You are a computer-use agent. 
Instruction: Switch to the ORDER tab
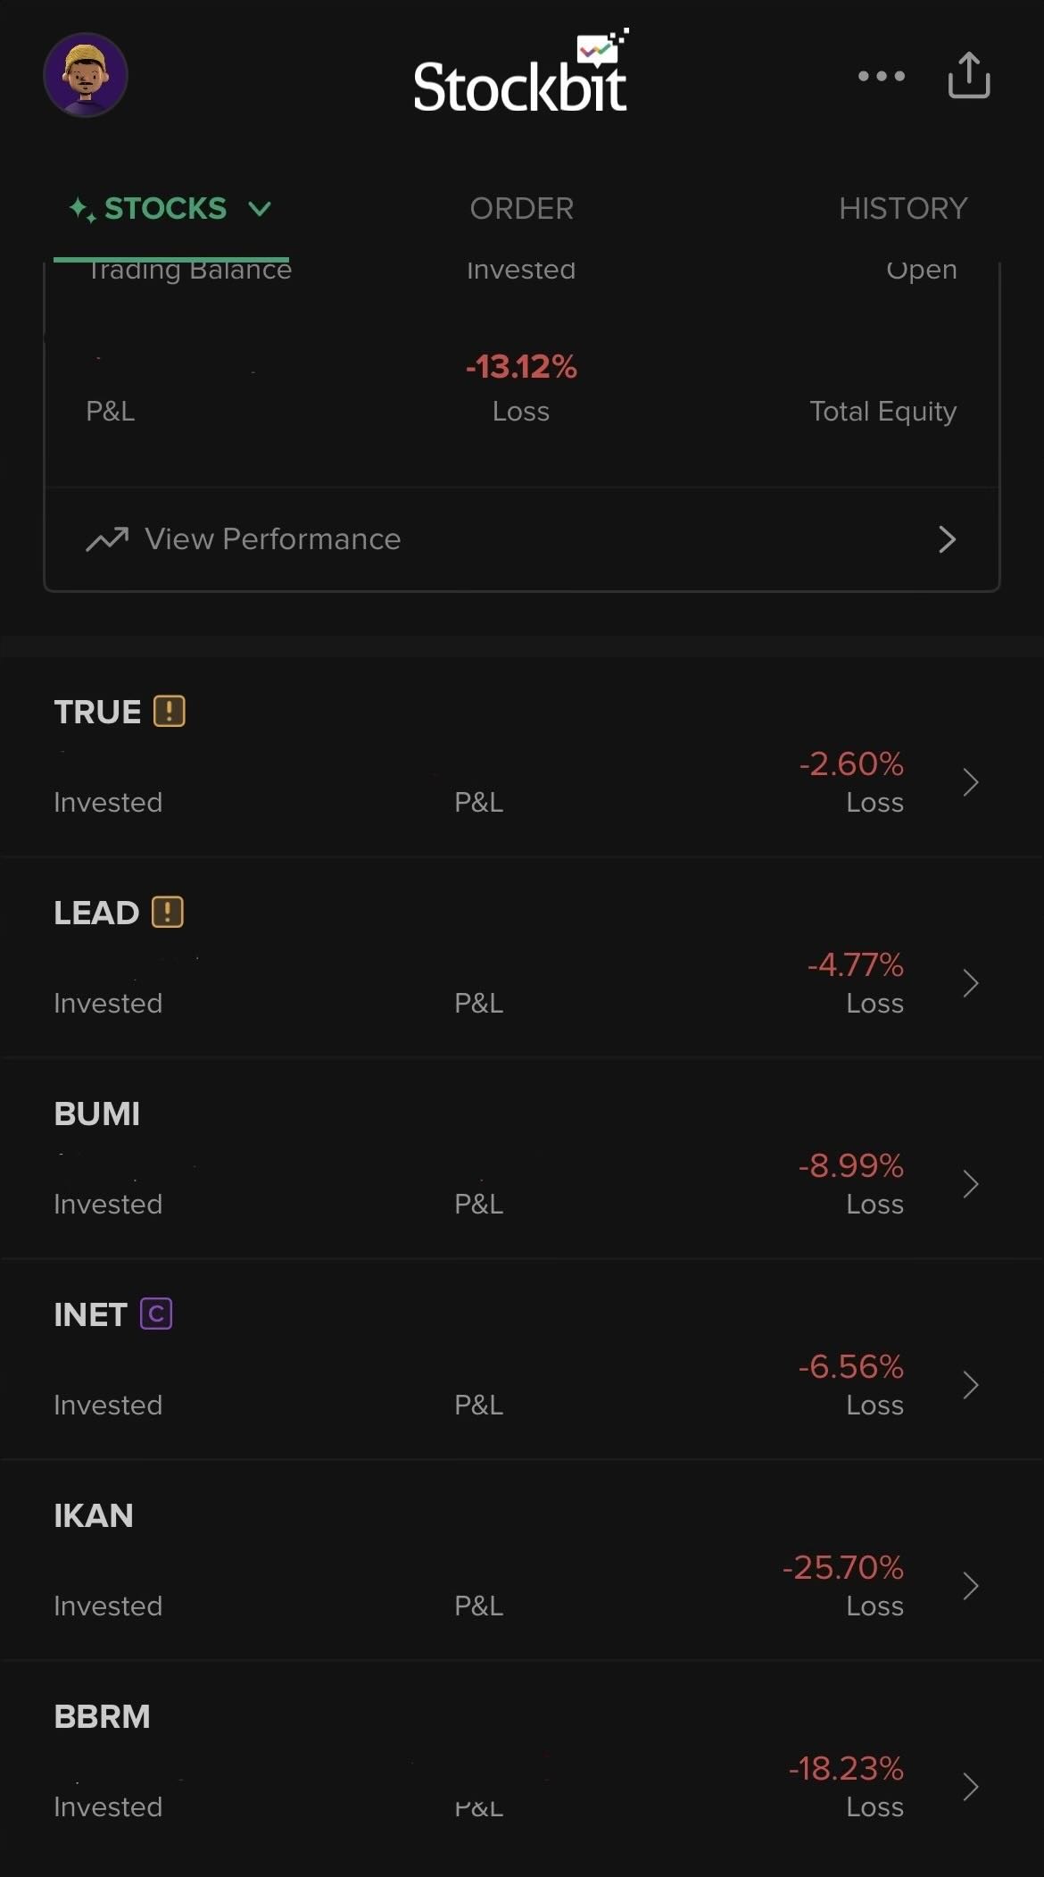(521, 209)
